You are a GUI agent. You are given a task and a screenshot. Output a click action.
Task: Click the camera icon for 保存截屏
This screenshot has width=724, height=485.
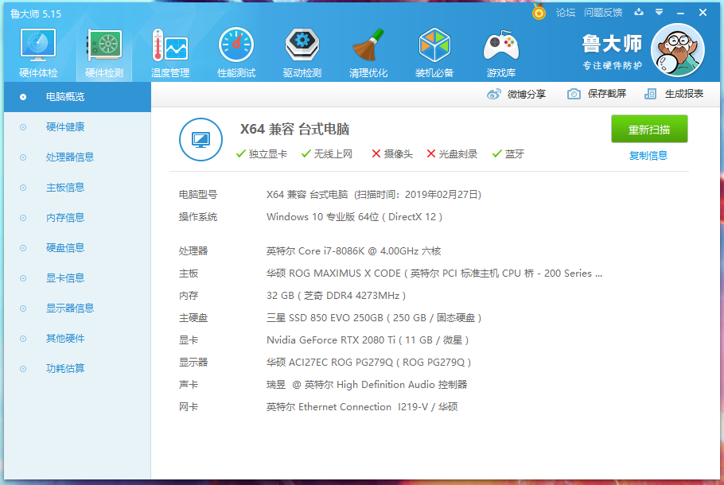[x=574, y=94]
